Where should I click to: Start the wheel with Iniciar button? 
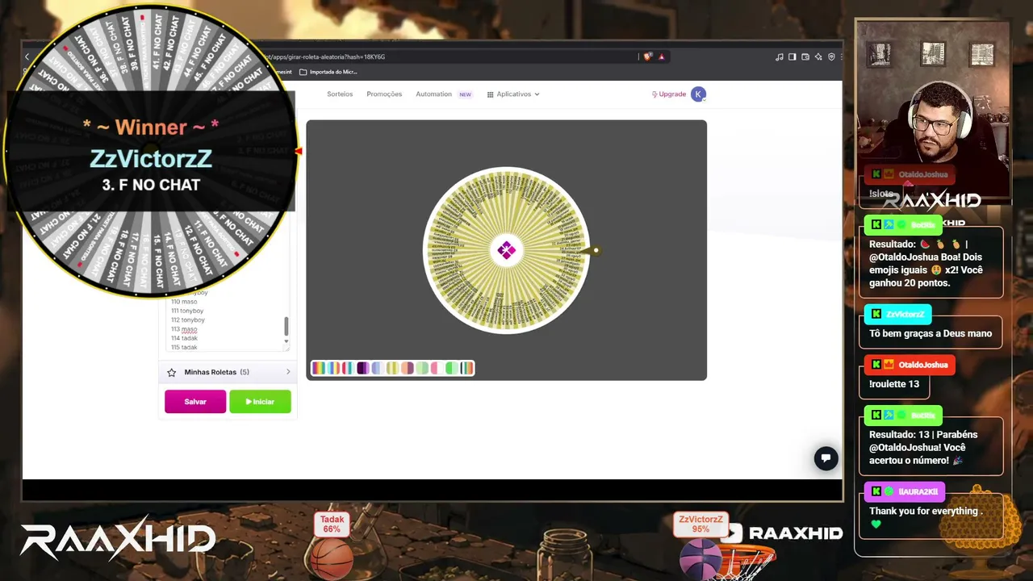[x=260, y=402]
